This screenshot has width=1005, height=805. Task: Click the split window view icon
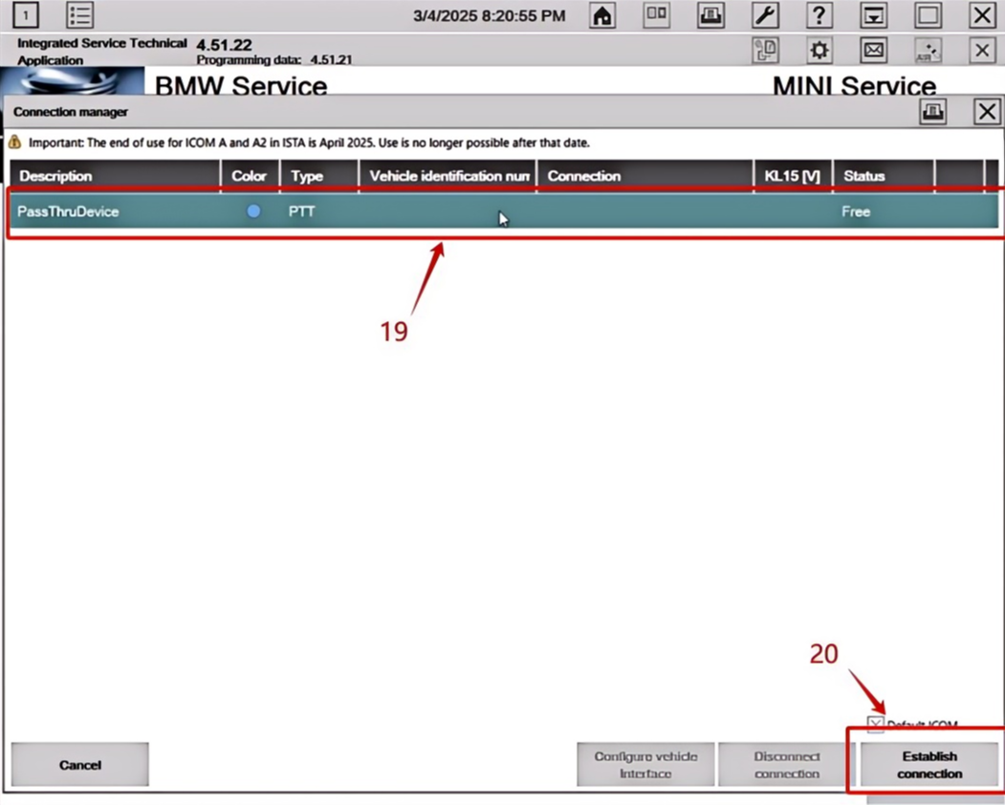tap(656, 15)
